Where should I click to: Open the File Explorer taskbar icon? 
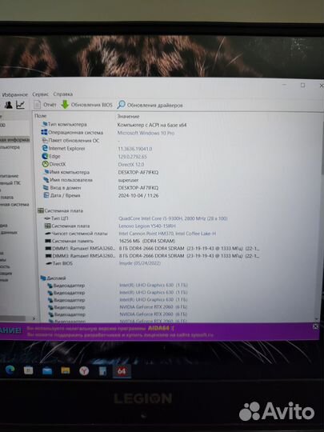66,370
